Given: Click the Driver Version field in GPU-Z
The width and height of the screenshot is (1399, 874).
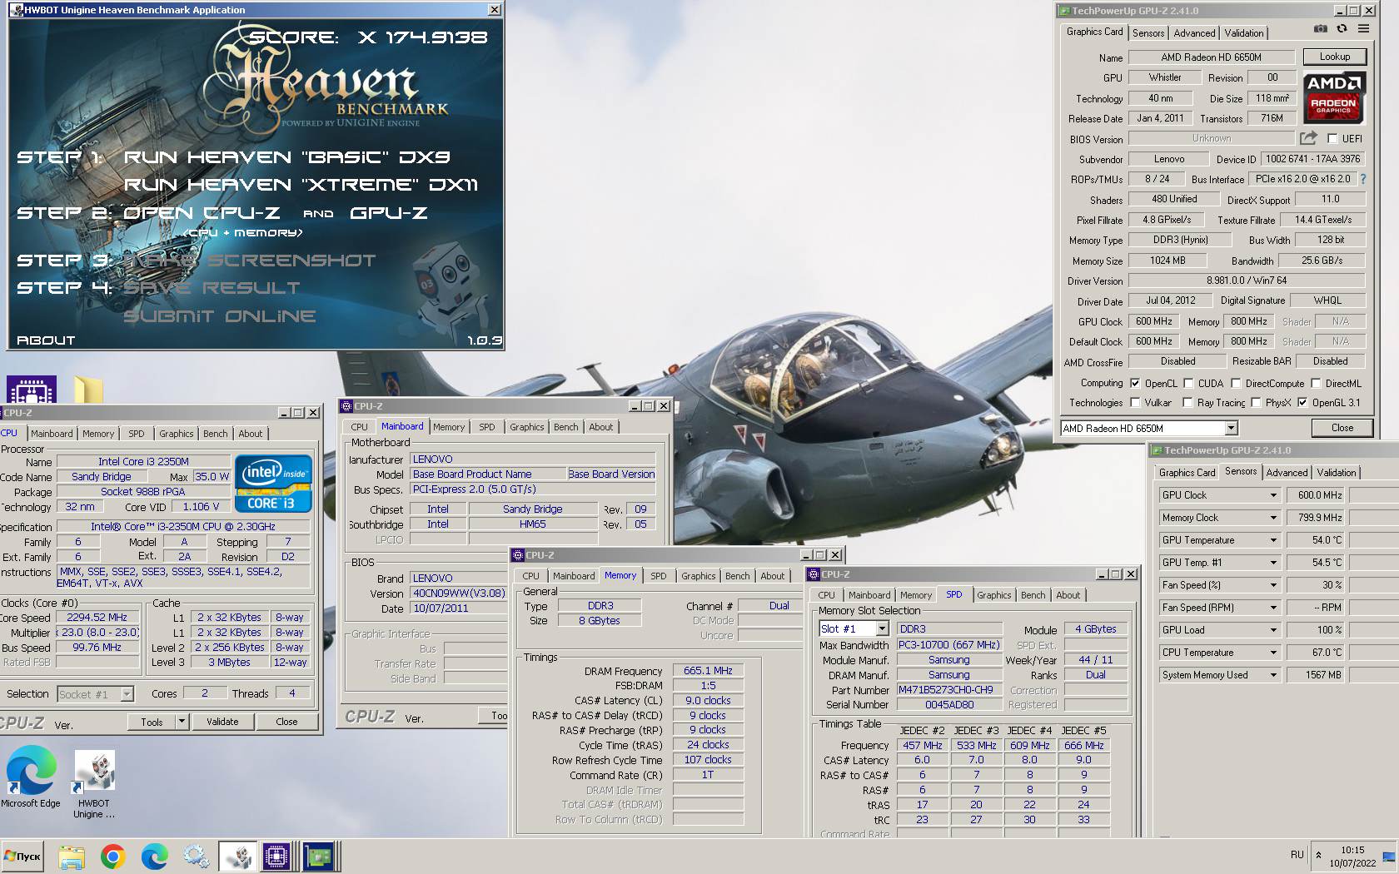Looking at the screenshot, I should 1246,281.
